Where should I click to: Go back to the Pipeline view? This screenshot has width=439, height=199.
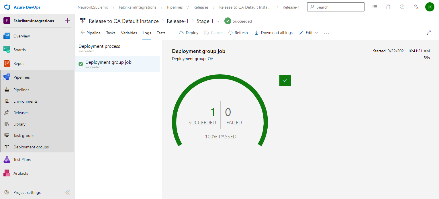pyautogui.click(x=91, y=33)
